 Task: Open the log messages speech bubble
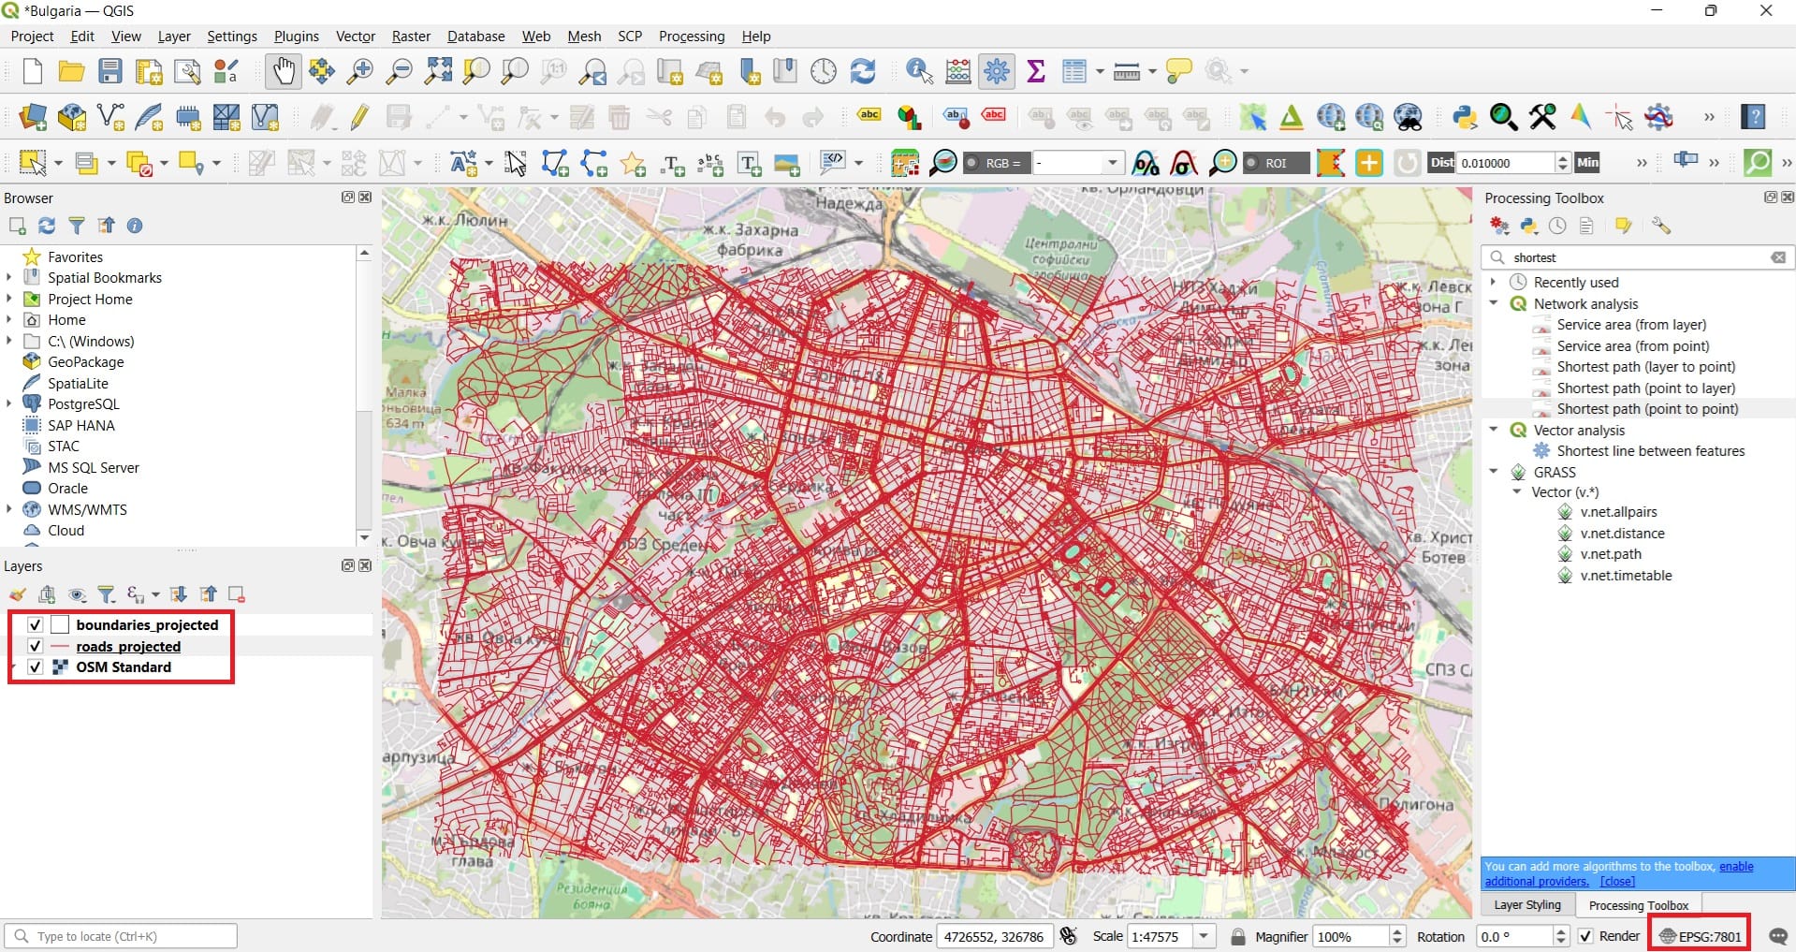[1778, 936]
